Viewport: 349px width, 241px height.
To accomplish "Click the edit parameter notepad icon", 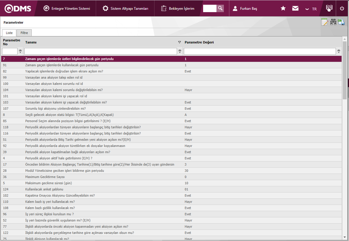I will pyautogui.click(x=325, y=22).
